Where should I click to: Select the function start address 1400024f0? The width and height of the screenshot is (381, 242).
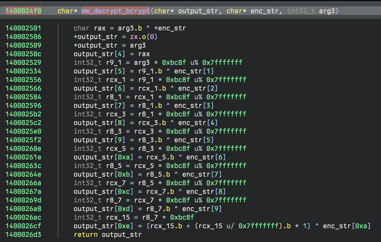(23, 11)
